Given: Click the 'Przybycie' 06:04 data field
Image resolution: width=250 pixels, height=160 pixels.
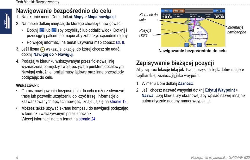Looking at the screenshot, I should (193, 16).
